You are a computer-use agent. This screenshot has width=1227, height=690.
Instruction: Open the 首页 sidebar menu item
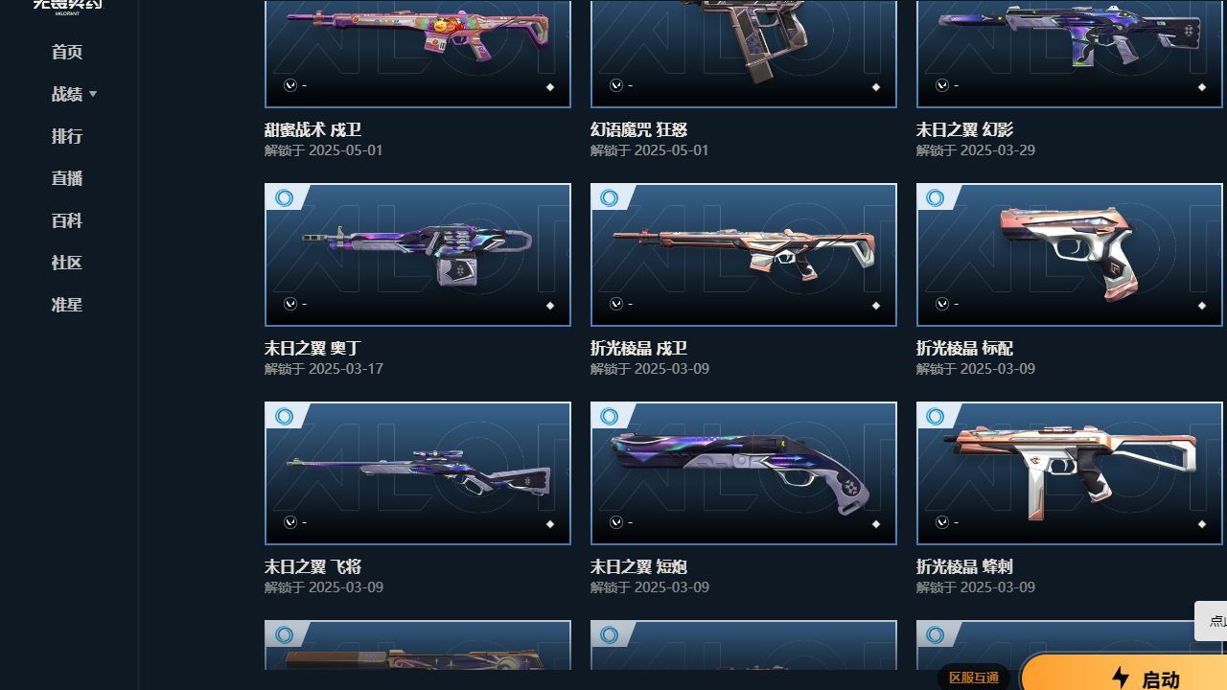[x=67, y=52]
